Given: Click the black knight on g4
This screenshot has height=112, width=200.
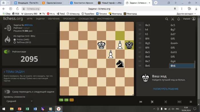Looking at the screenshot, I should click(120, 63).
